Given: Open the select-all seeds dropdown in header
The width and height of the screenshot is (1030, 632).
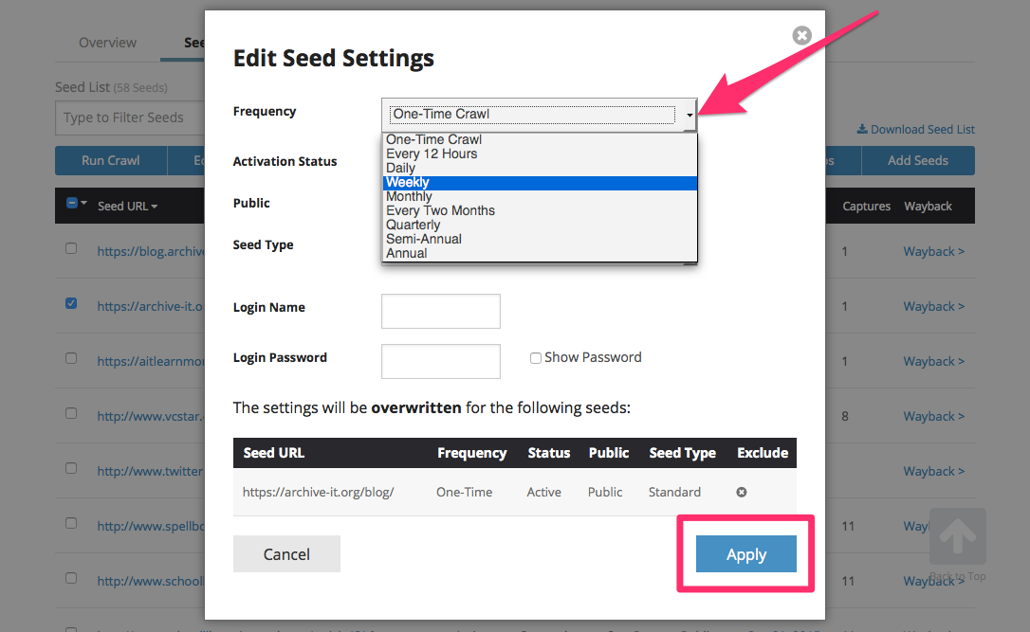Looking at the screenshot, I should click(x=77, y=204).
